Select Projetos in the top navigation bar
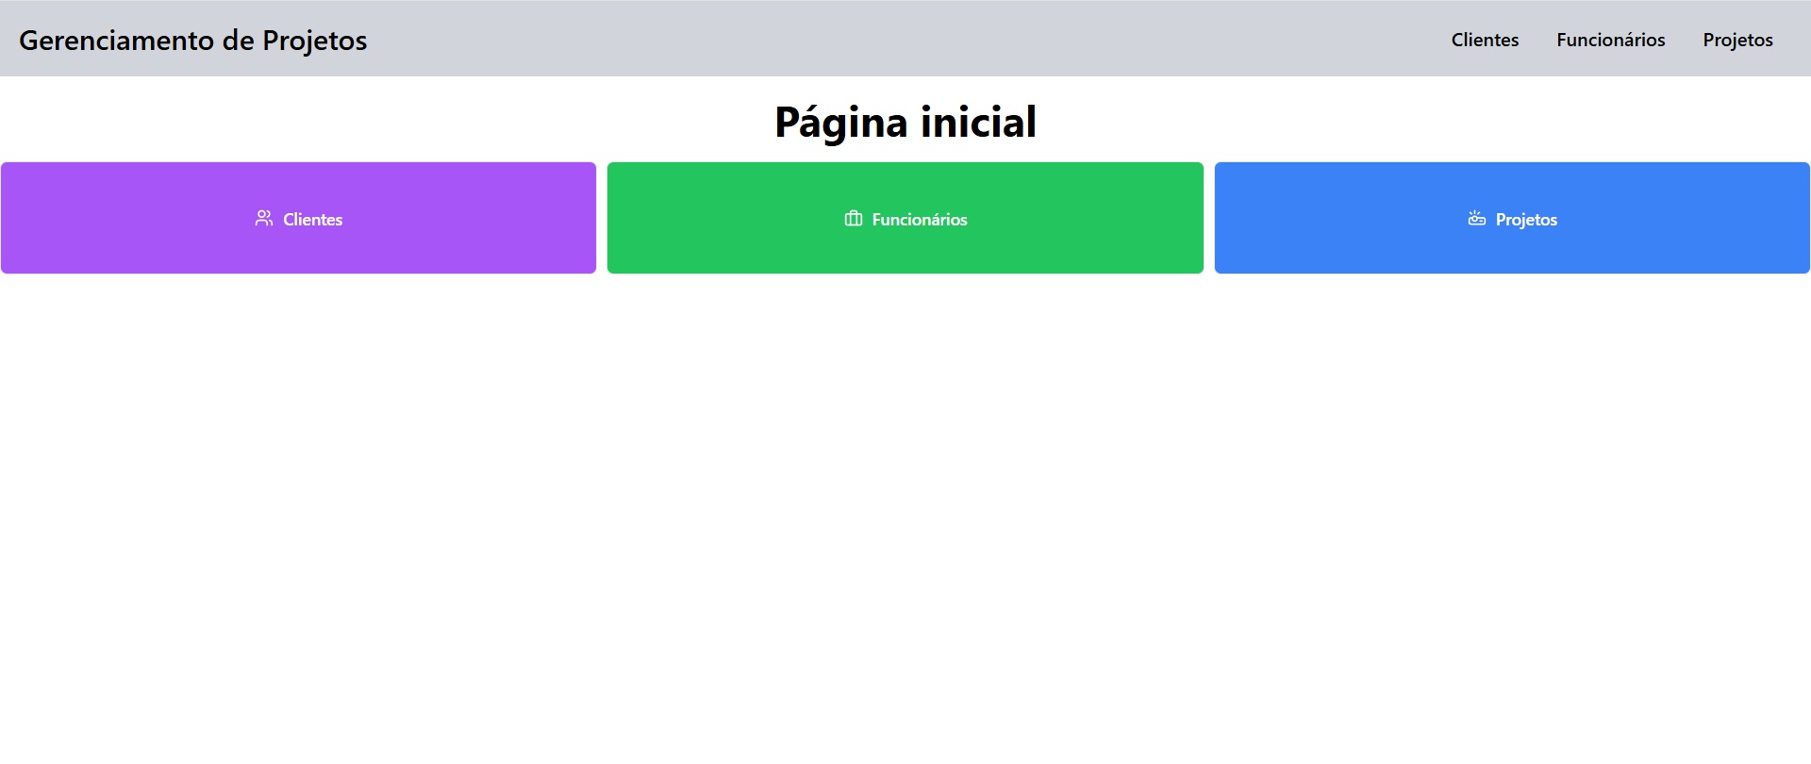 (1737, 40)
